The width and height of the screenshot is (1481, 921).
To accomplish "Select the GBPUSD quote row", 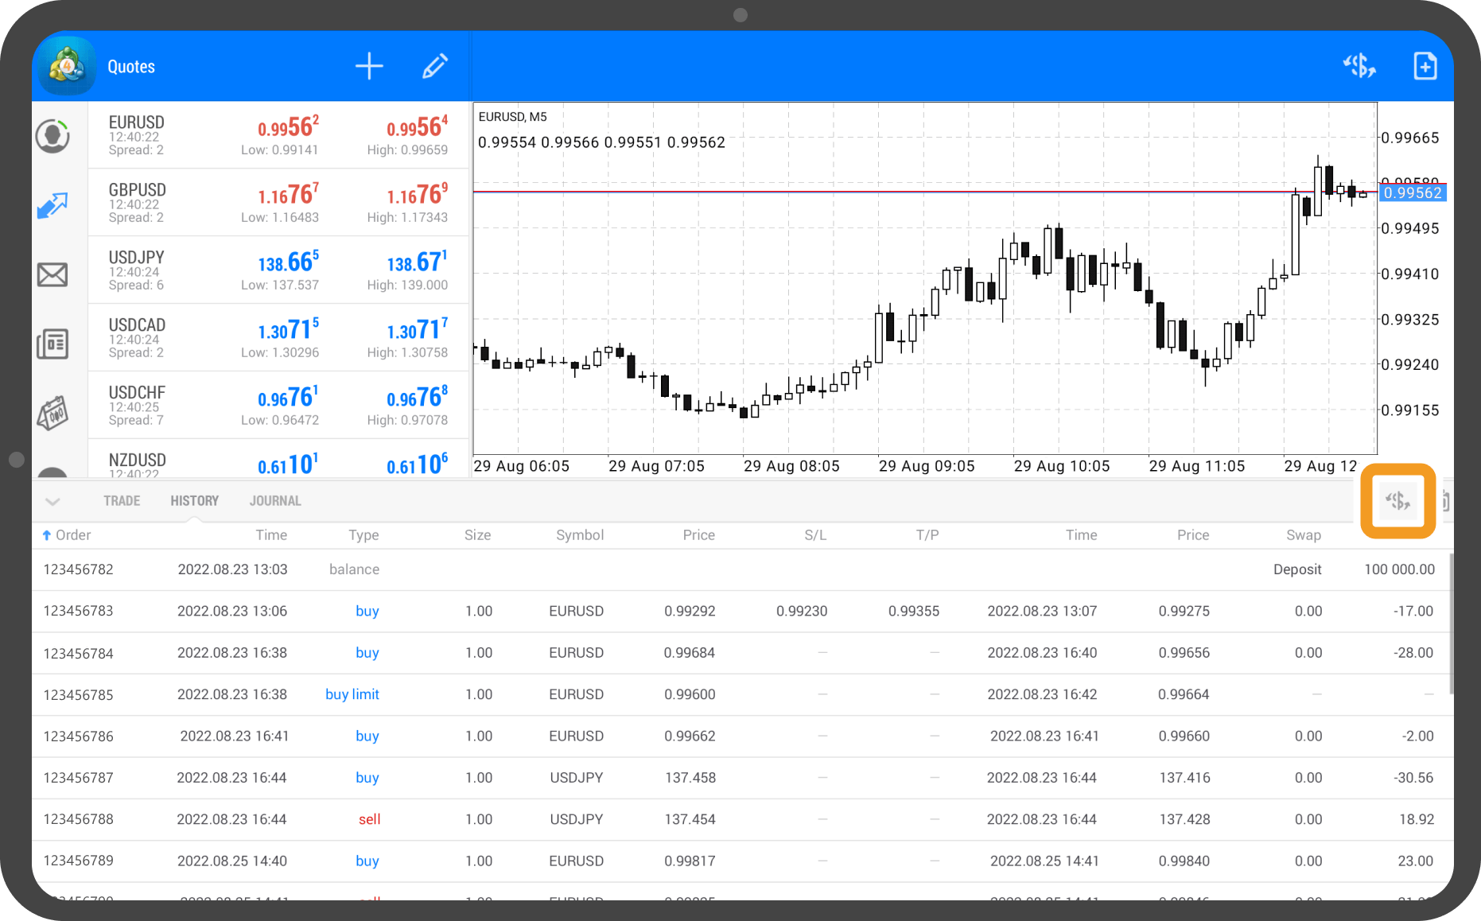I will pyautogui.click(x=278, y=203).
